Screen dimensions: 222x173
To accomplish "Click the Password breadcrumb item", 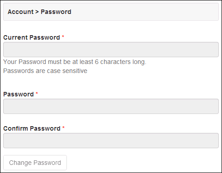I will coord(56,12).
